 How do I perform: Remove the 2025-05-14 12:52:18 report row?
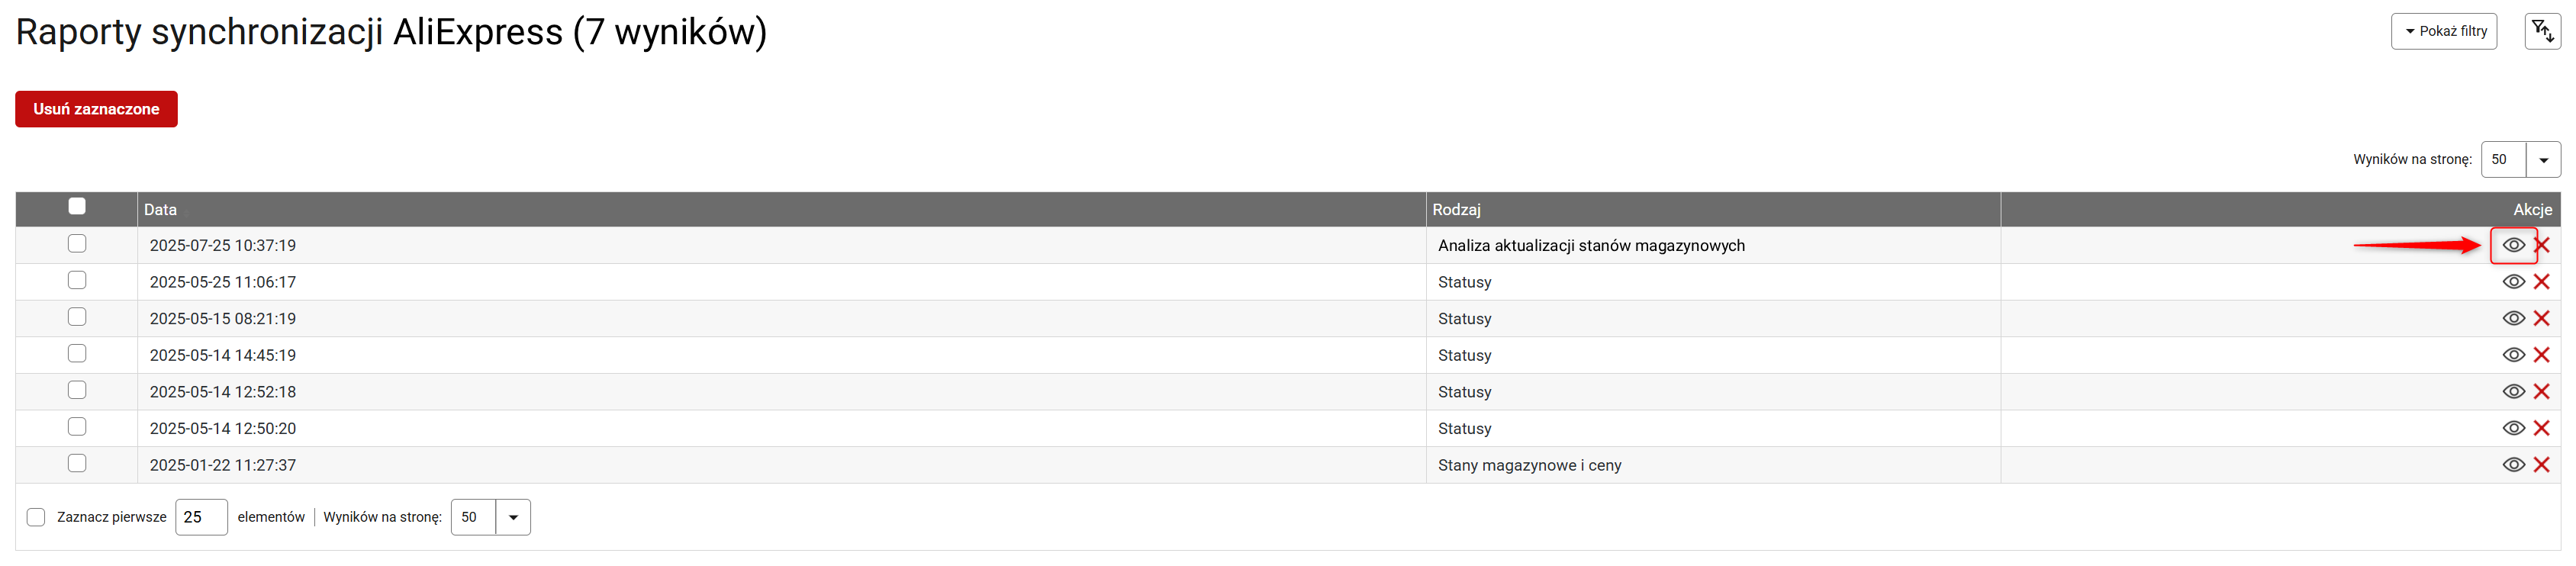tap(2541, 391)
